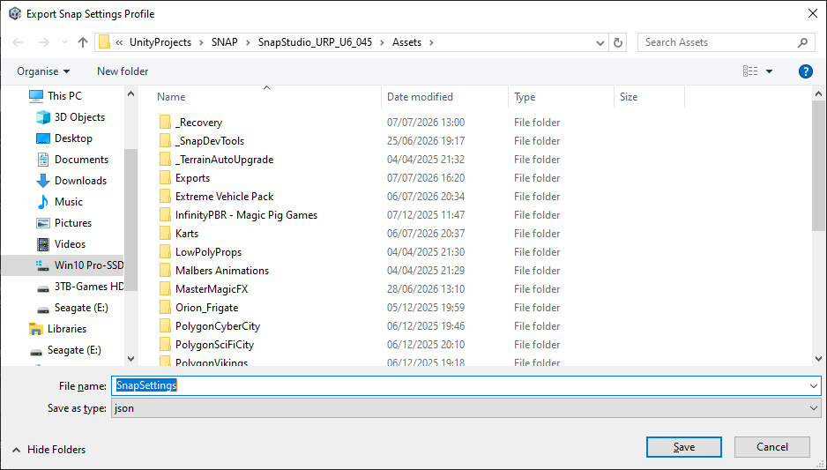Click the Save button
This screenshot has width=827, height=470.
coord(683,447)
